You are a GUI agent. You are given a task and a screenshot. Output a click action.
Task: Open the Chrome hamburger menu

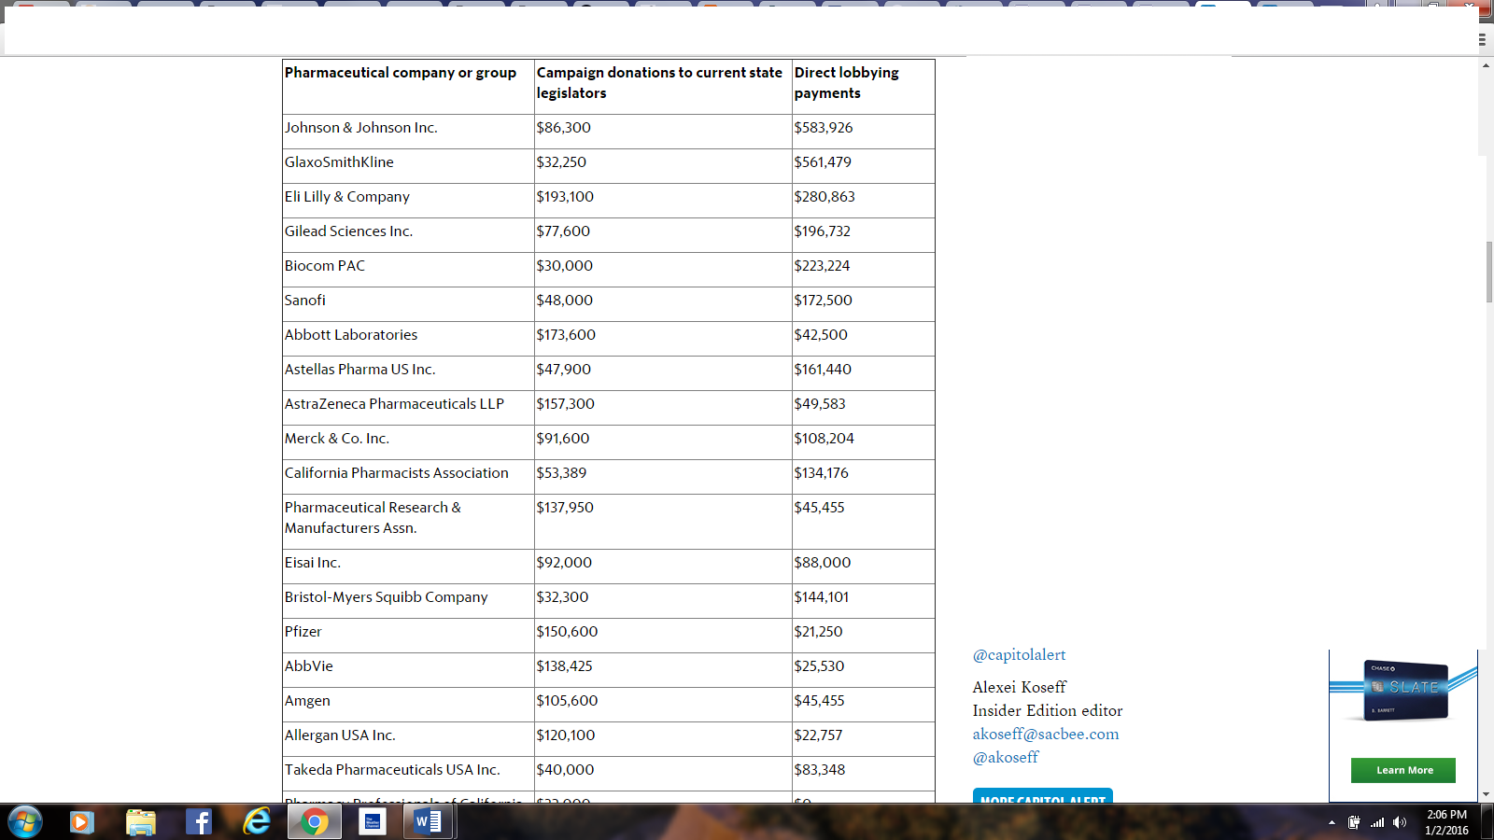1482,39
